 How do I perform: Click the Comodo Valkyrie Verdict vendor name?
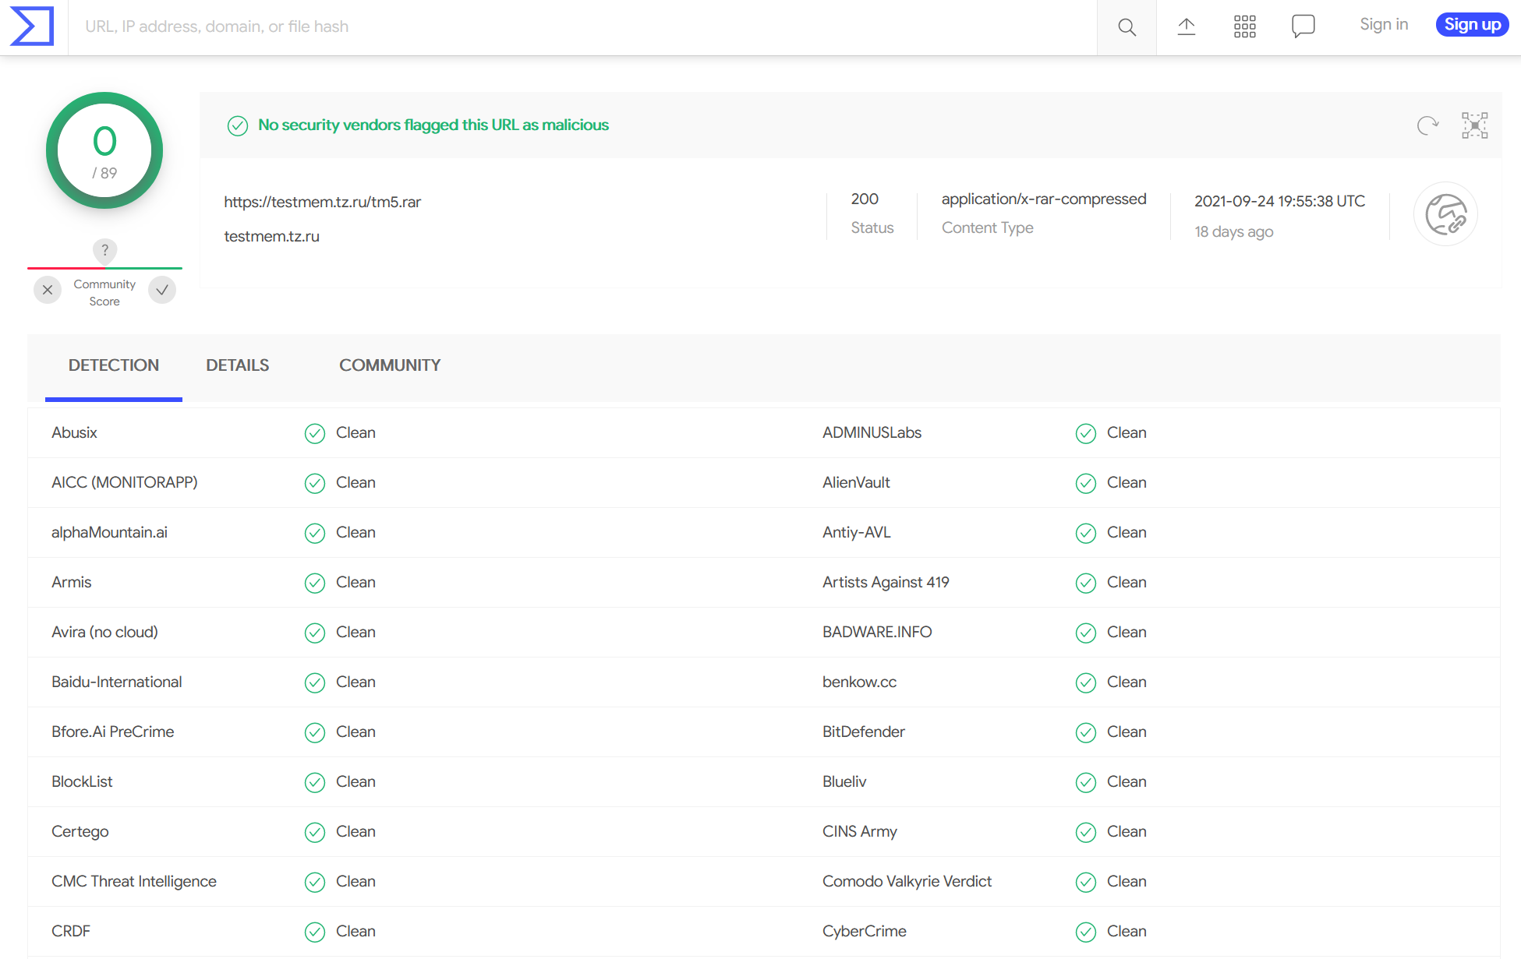pyautogui.click(x=907, y=881)
